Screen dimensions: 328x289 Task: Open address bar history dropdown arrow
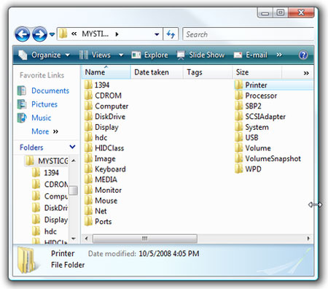pos(157,34)
